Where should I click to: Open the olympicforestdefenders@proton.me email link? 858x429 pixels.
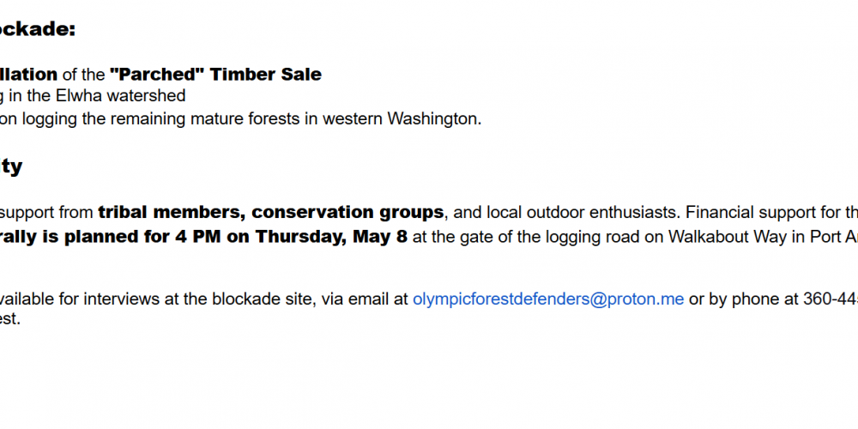point(548,299)
